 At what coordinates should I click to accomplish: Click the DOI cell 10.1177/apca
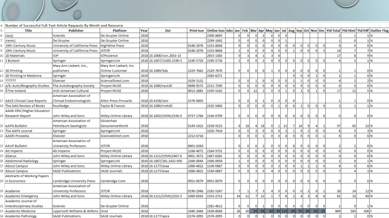(168, 216)
